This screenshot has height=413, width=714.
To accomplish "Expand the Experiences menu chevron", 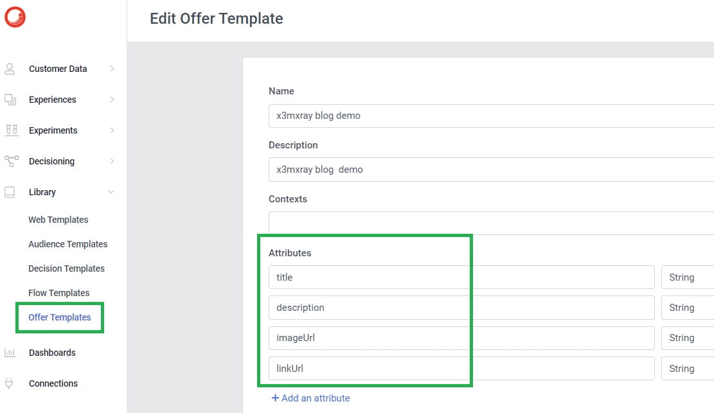I will coord(112,100).
